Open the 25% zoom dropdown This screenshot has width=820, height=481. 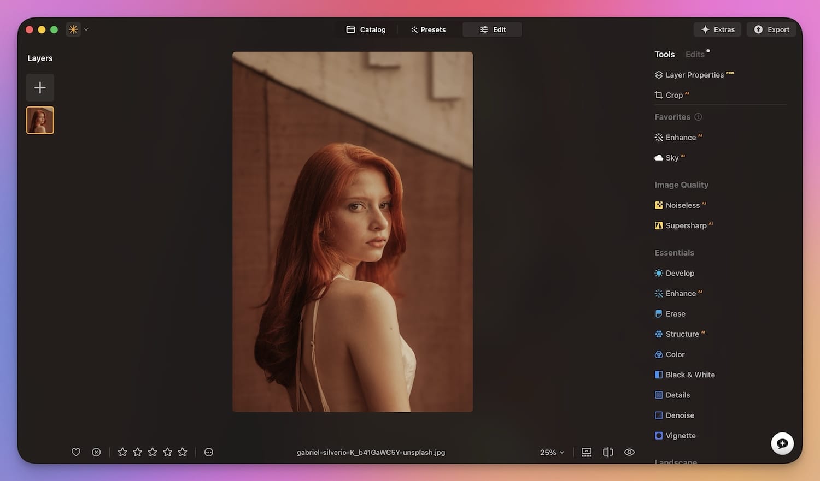(x=552, y=453)
